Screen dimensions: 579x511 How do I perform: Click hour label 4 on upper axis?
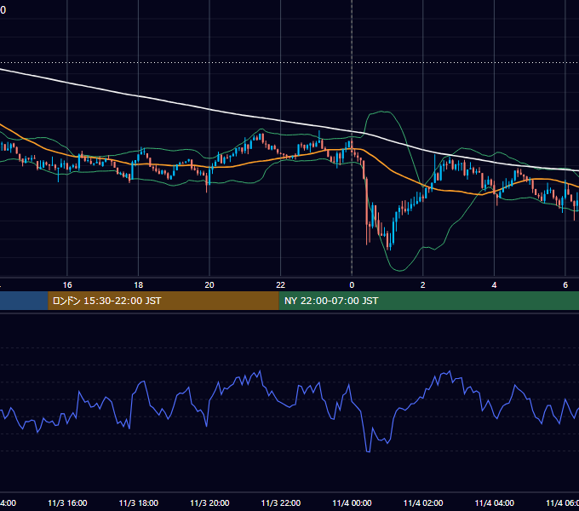(x=494, y=285)
